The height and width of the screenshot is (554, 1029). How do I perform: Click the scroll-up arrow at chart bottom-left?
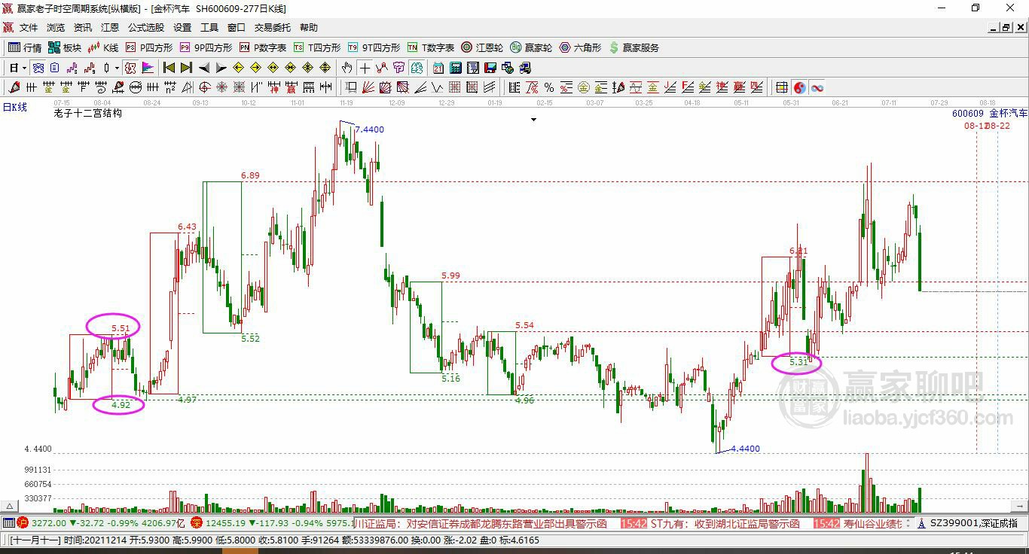(x=10, y=507)
